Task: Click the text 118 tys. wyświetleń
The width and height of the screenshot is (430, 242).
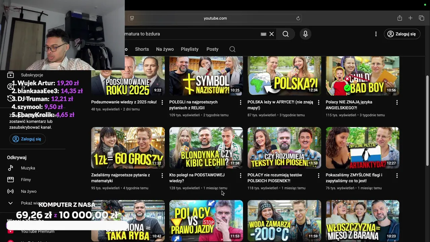Action: tap(263, 188)
